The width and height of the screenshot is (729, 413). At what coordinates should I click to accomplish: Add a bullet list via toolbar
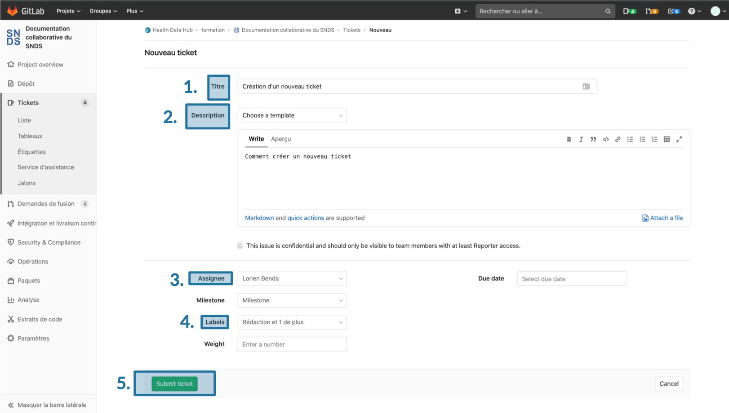click(630, 139)
